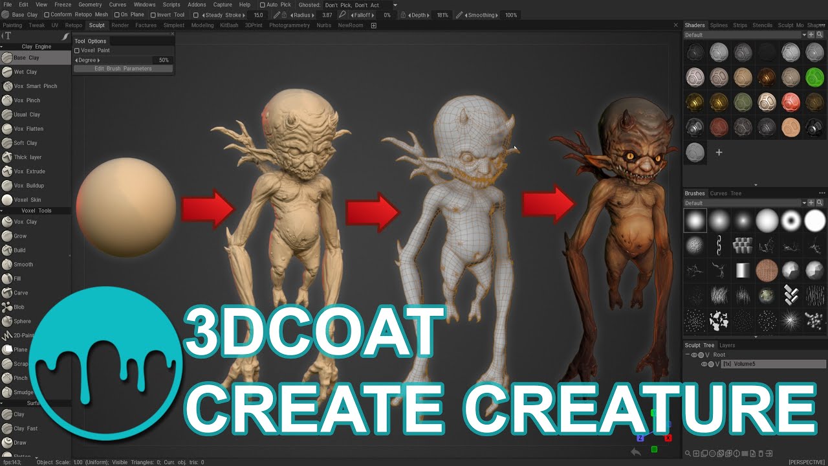Choose the Vox Flatten tool

tap(36, 129)
